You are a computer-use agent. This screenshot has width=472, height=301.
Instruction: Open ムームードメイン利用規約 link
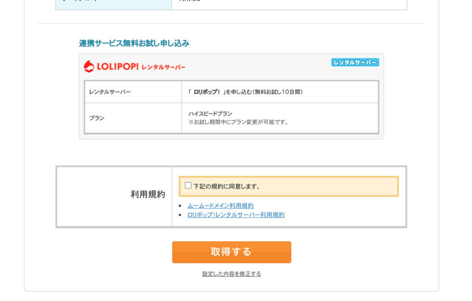(220, 206)
